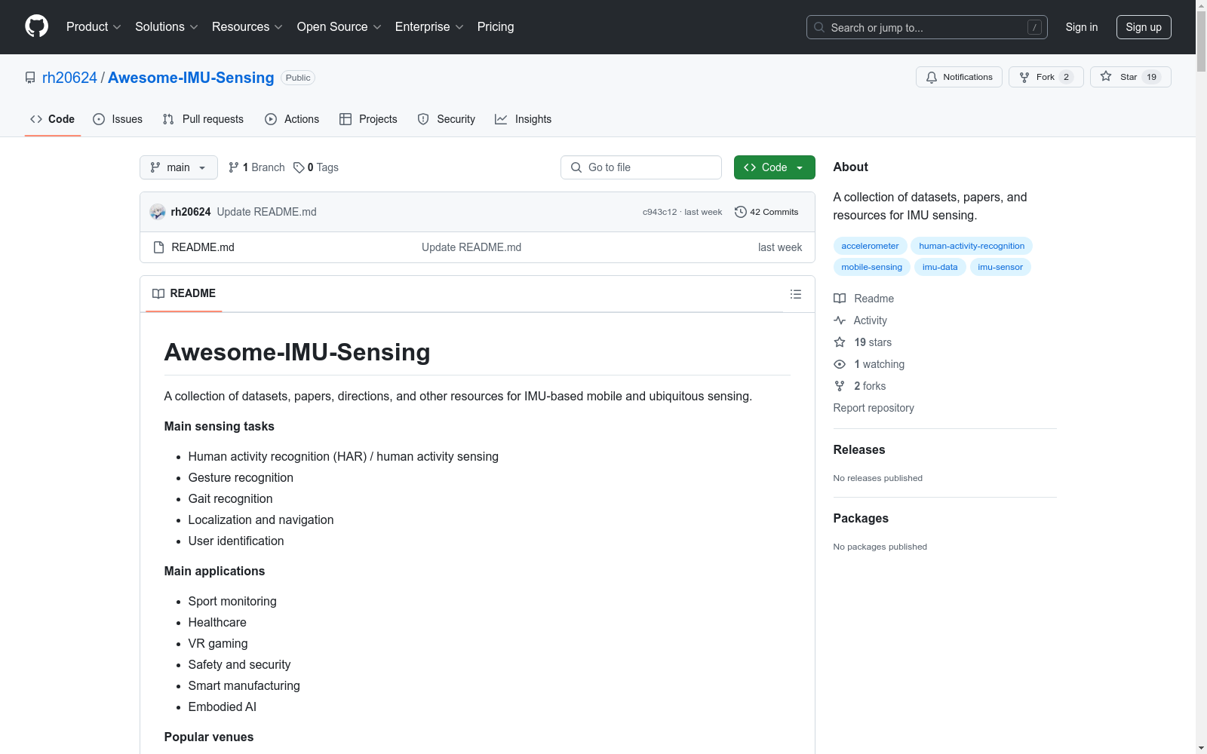The image size is (1207, 754).
Task: Select the README tab in file viewer
Action: click(184, 293)
